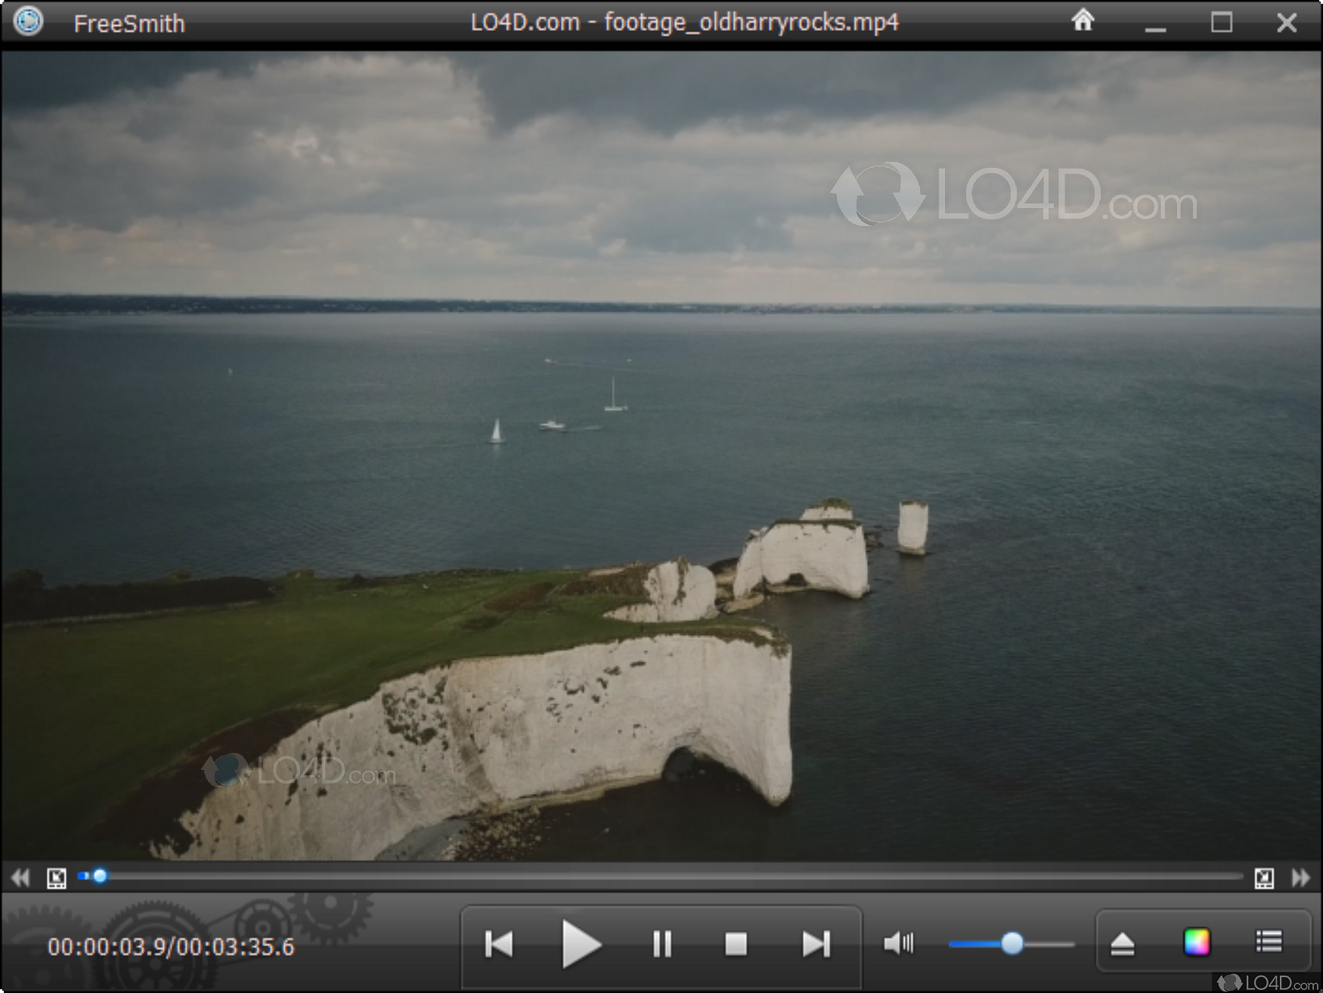Stop the video playback
The height and width of the screenshot is (993, 1323).
[736, 944]
